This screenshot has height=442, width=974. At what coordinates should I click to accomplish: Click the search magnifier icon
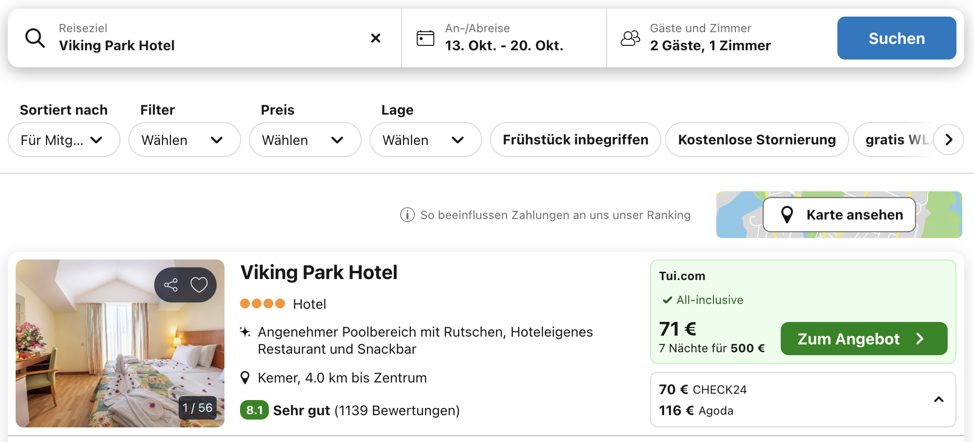pos(35,38)
